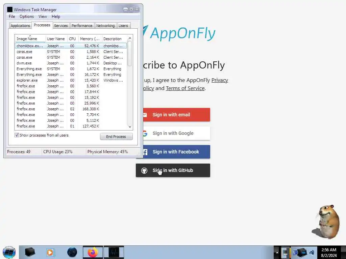346x259 pixels.
Task: Show hidden system tray icons
Action: point(277,252)
